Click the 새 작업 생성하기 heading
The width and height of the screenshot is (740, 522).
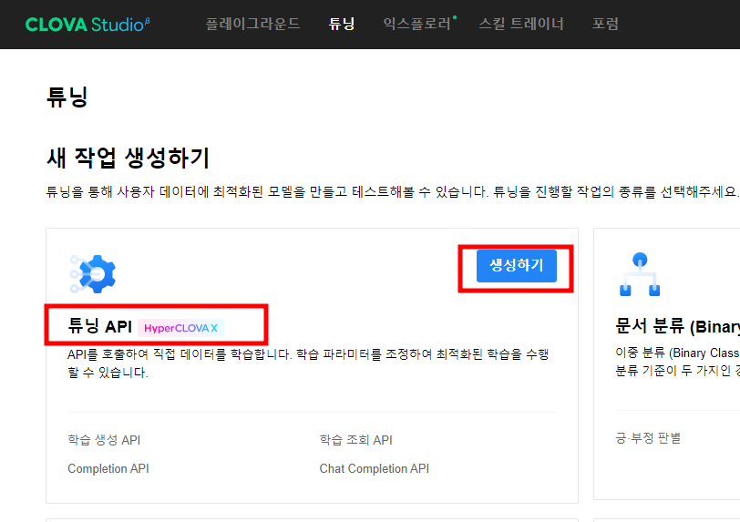(x=128, y=158)
